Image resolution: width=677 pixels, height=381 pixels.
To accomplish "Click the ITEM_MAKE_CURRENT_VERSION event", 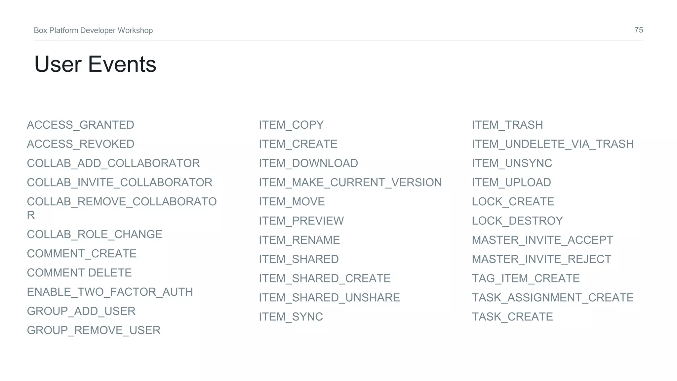I will click(350, 182).
